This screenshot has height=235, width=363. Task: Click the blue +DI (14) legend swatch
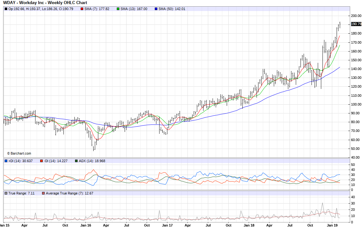coord(6,161)
